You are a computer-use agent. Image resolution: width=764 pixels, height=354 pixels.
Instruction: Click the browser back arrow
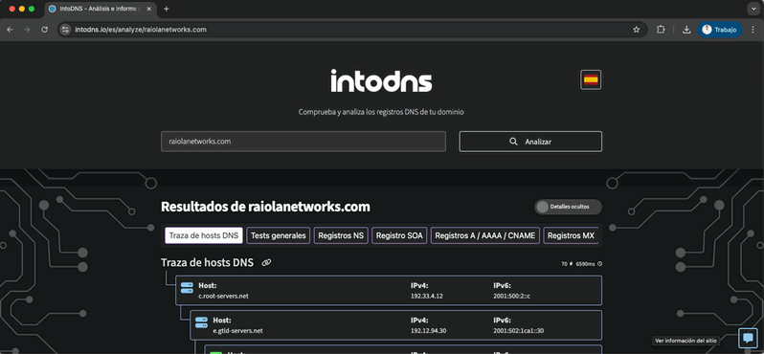[x=10, y=30]
